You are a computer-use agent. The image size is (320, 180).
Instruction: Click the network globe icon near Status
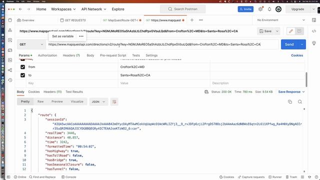pyautogui.click(x=206, y=92)
